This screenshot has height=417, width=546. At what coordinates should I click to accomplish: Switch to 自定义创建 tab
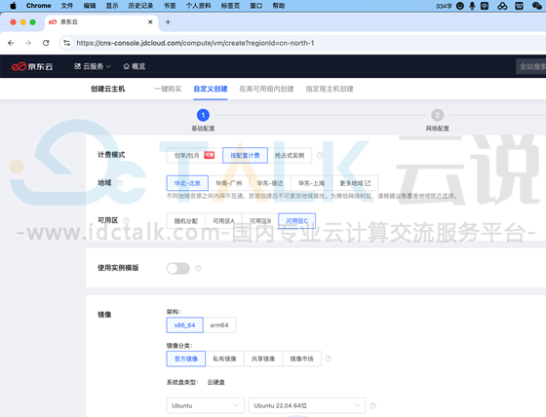pos(211,89)
